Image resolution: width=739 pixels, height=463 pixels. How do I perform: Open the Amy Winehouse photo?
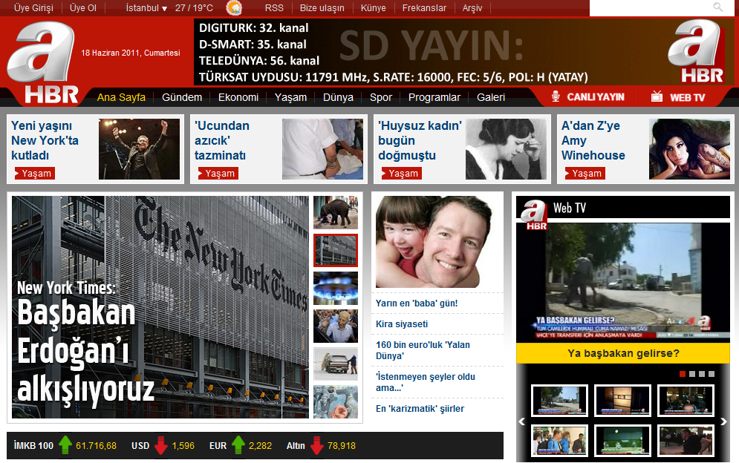coord(689,149)
